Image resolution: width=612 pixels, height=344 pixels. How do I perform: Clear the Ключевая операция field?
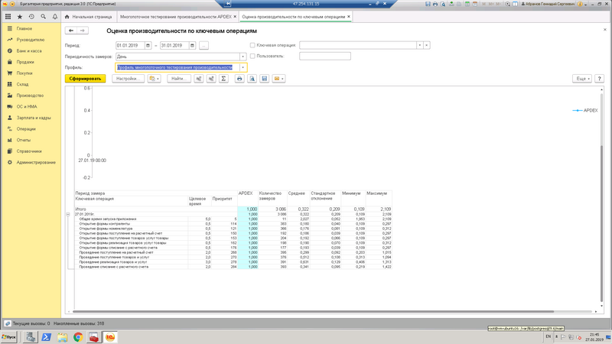pos(427,45)
